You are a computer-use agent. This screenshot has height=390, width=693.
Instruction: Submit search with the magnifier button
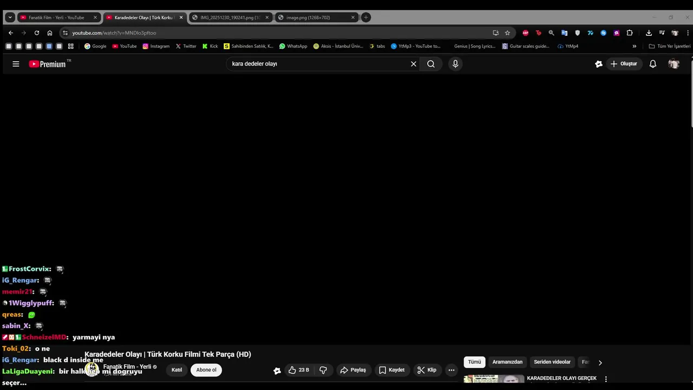point(431,64)
